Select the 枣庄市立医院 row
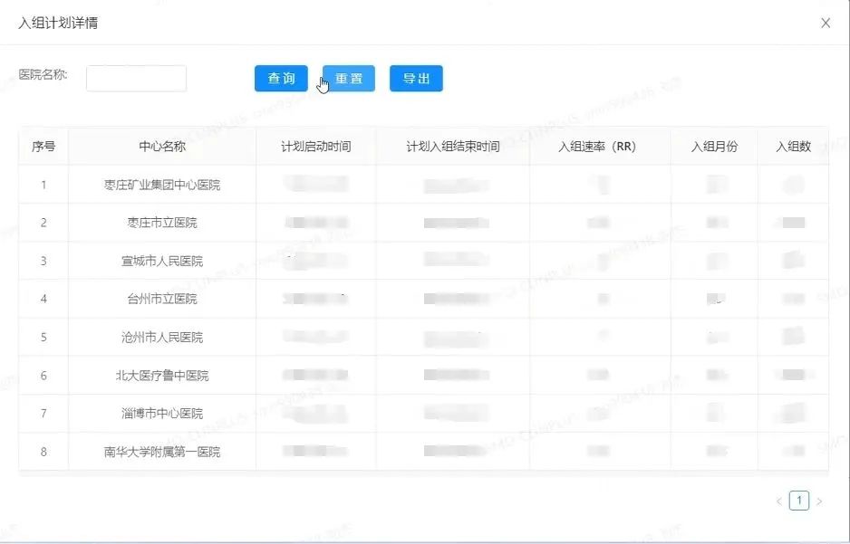Viewport: 850px width, 544px height. pos(423,223)
